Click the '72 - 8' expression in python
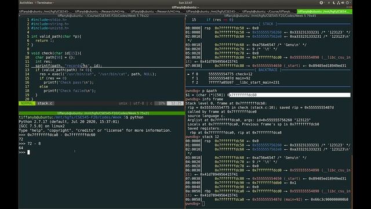This screenshot has width=371, height=209. [x=34, y=143]
